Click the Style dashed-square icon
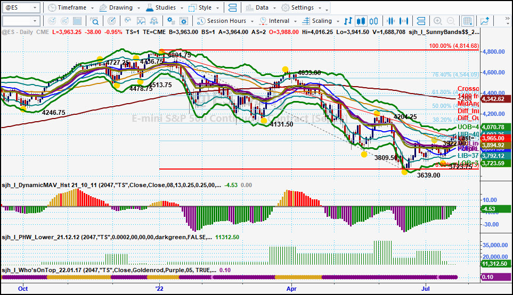The width and height of the screenshot is (513, 295). pos(192,7)
